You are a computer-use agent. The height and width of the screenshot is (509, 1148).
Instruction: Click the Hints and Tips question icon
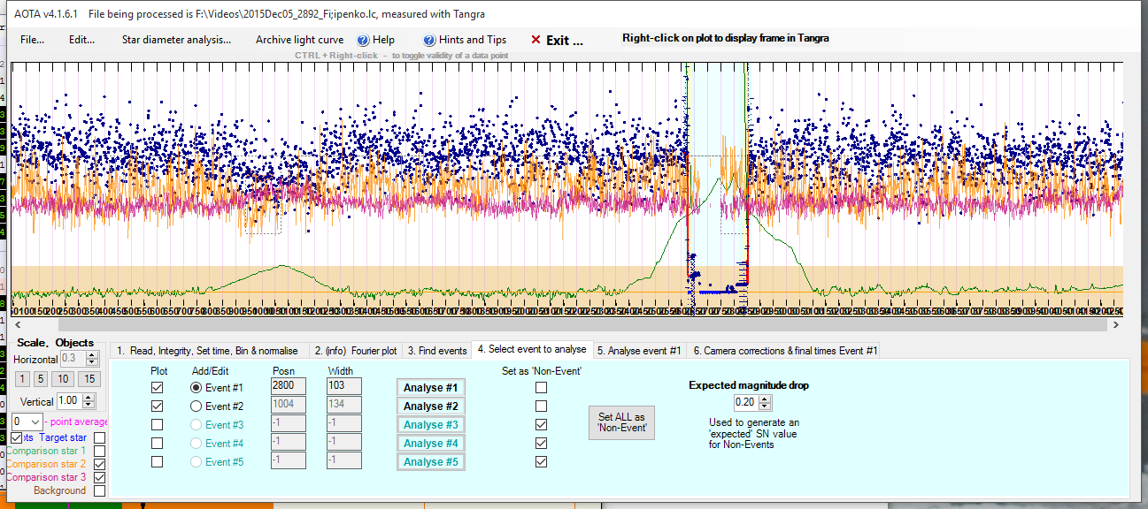point(429,40)
